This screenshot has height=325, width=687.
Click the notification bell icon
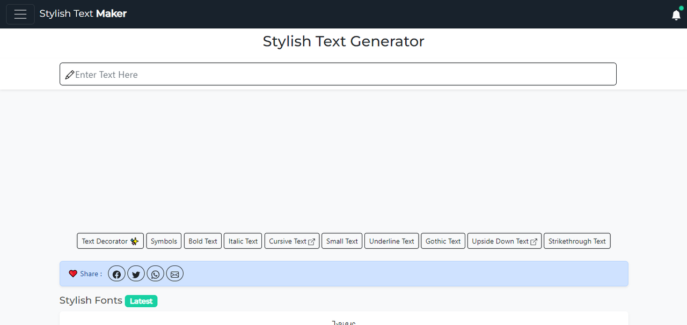point(676,15)
